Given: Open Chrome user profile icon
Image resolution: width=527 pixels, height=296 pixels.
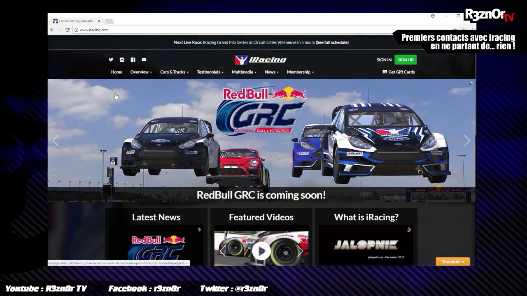Looking at the screenshot, I should point(433,16).
